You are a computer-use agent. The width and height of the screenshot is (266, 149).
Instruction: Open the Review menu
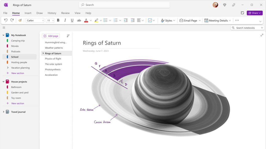pos(65,13)
